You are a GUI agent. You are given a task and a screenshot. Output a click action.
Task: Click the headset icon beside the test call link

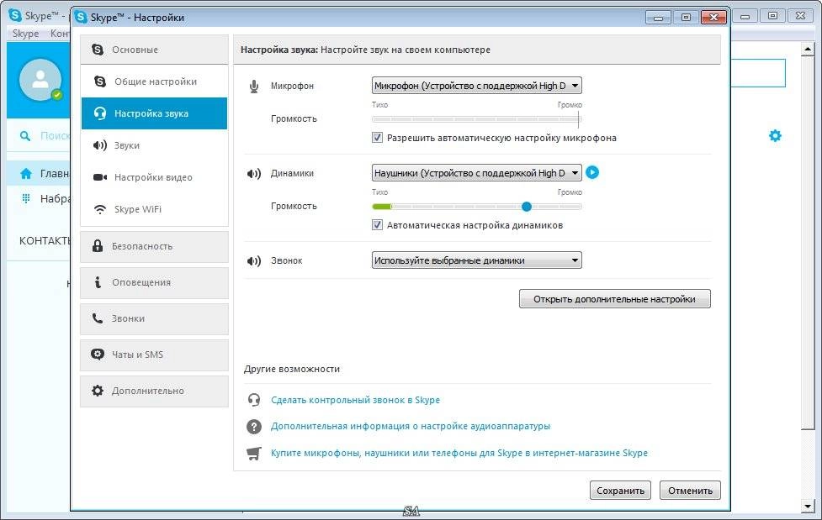coord(254,400)
